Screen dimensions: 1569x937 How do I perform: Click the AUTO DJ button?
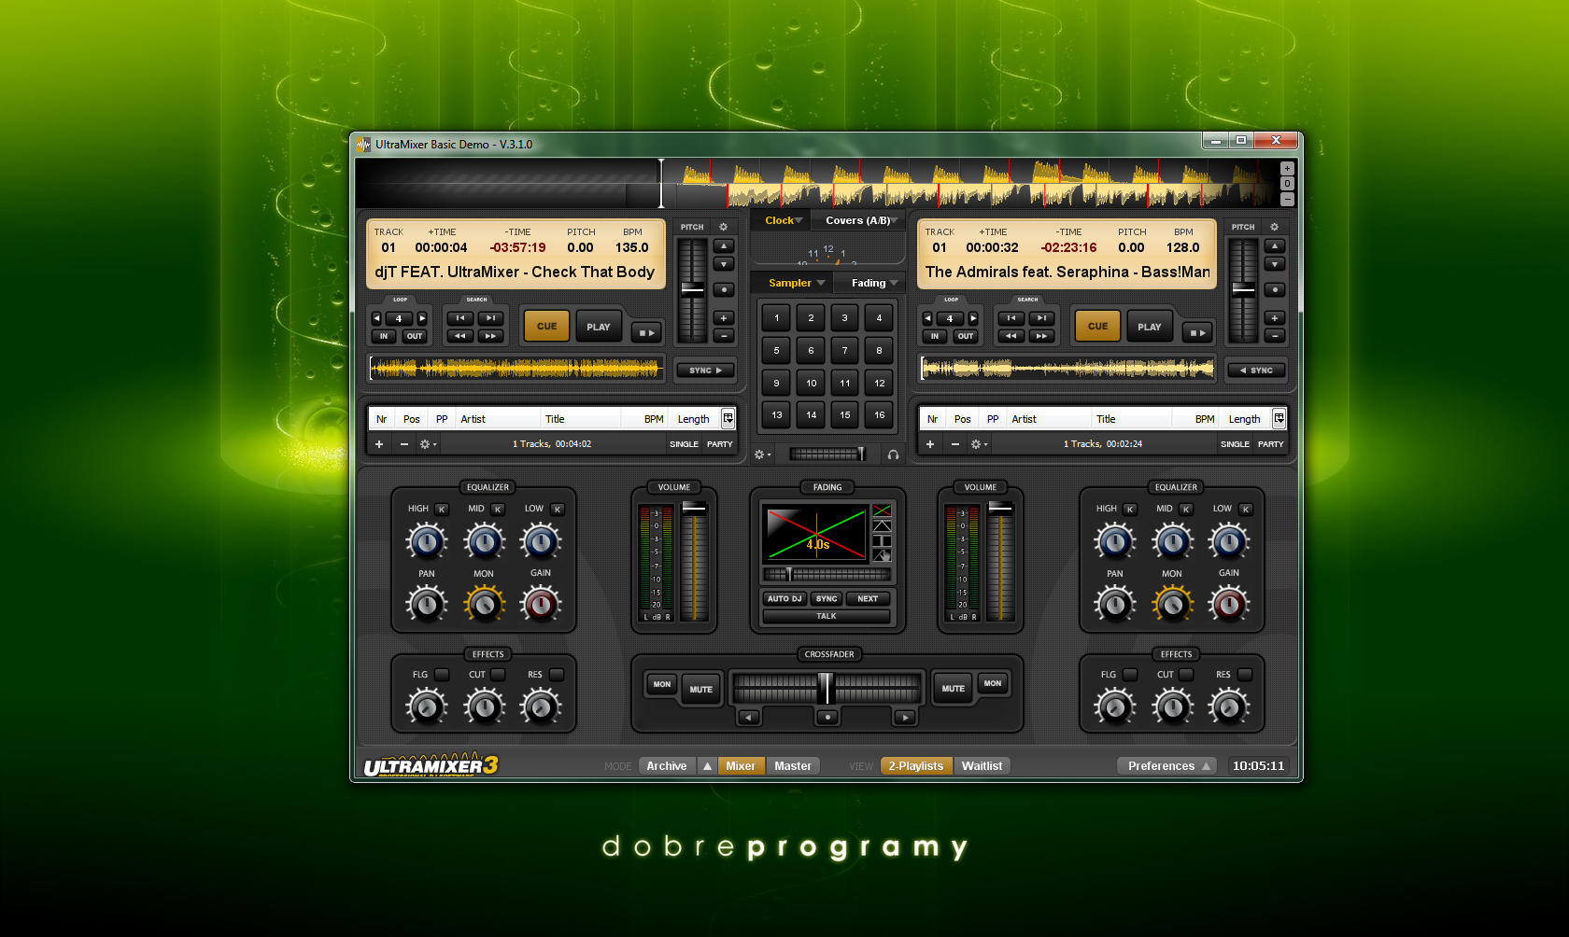(784, 599)
